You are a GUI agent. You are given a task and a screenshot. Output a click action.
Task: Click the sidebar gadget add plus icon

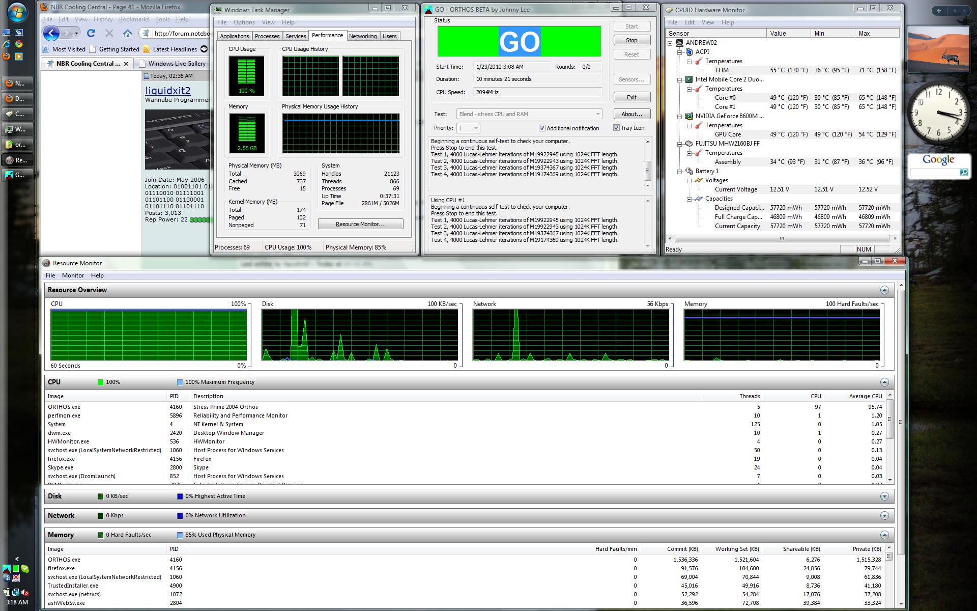coord(938,11)
